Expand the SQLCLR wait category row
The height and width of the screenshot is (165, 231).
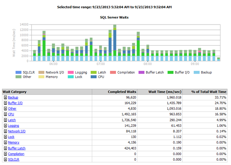pos(5,160)
